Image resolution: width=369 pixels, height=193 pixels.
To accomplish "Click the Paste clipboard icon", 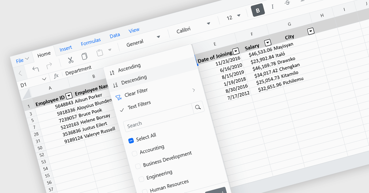I will tap(100, 53).
